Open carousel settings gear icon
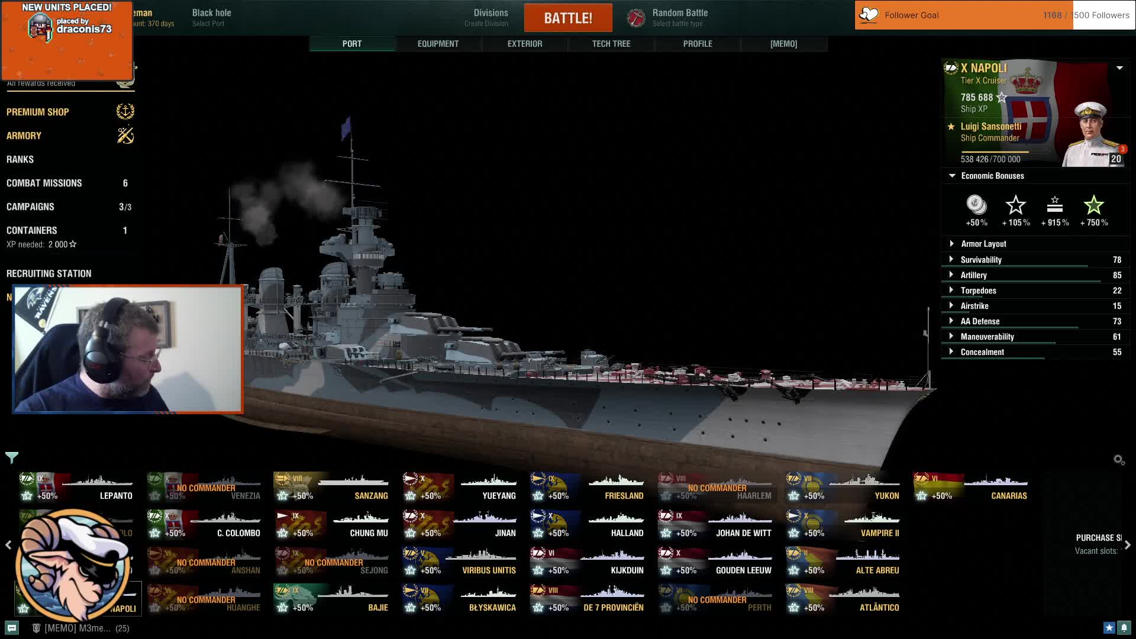Image resolution: width=1136 pixels, height=639 pixels. [1119, 460]
